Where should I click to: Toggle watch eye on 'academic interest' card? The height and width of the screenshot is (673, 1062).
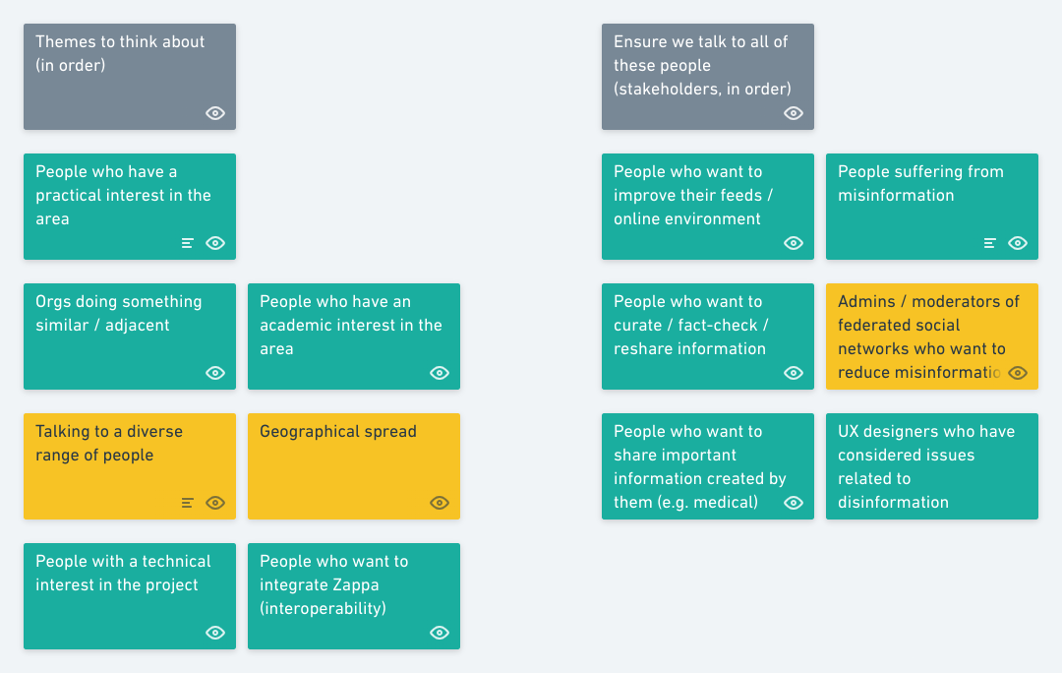click(x=440, y=373)
